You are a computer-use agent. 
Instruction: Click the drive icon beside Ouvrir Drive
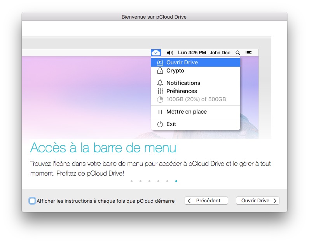[160, 62]
